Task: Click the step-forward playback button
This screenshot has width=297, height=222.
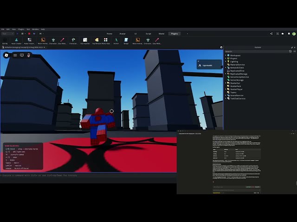Action: 40,34
